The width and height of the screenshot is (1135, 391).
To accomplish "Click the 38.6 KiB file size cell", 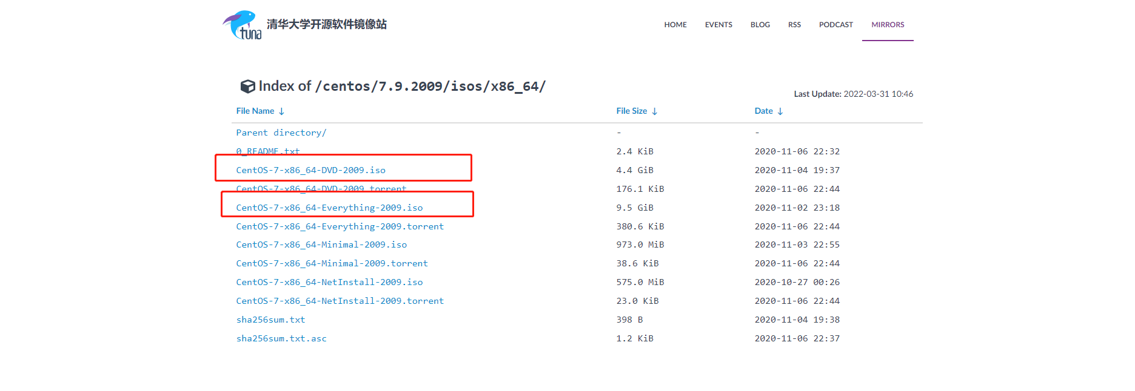I will coord(638,263).
